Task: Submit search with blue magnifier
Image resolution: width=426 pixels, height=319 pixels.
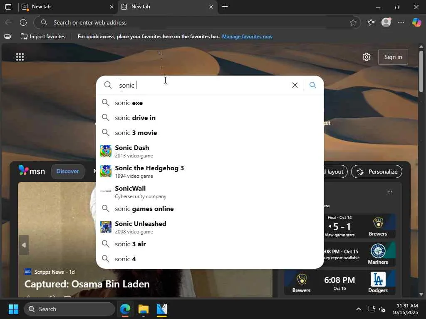Action: (312, 85)
